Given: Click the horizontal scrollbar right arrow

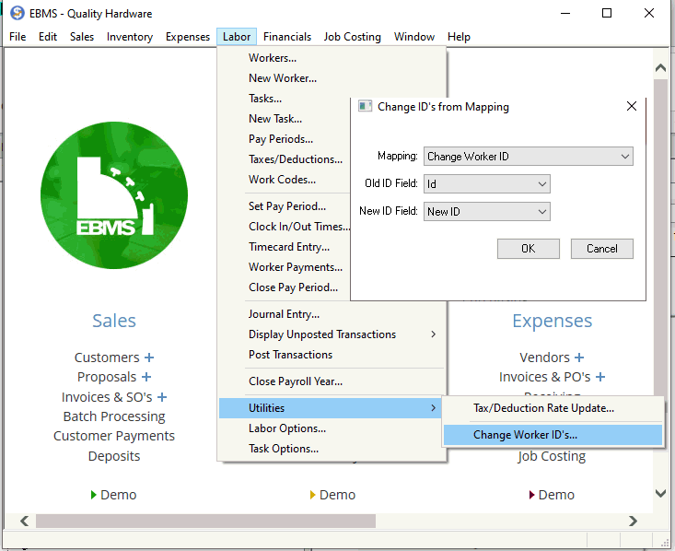Looking at the screenshot, I should (633, 521).
